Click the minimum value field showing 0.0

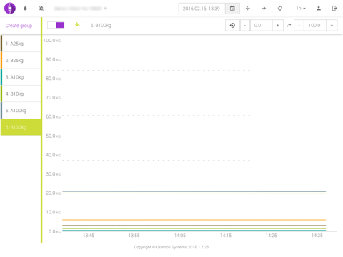coord(261,25)
